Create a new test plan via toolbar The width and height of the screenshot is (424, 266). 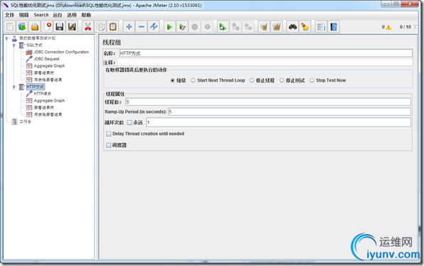(x=10, y=27)
